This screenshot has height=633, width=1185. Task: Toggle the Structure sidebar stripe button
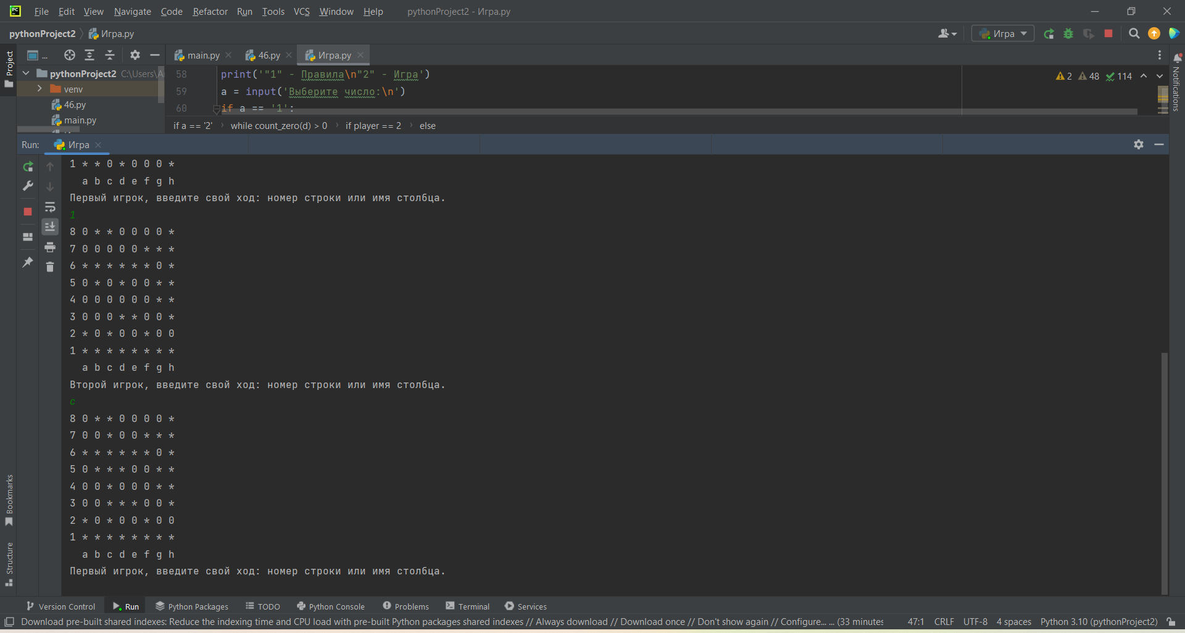click(9, 565)
